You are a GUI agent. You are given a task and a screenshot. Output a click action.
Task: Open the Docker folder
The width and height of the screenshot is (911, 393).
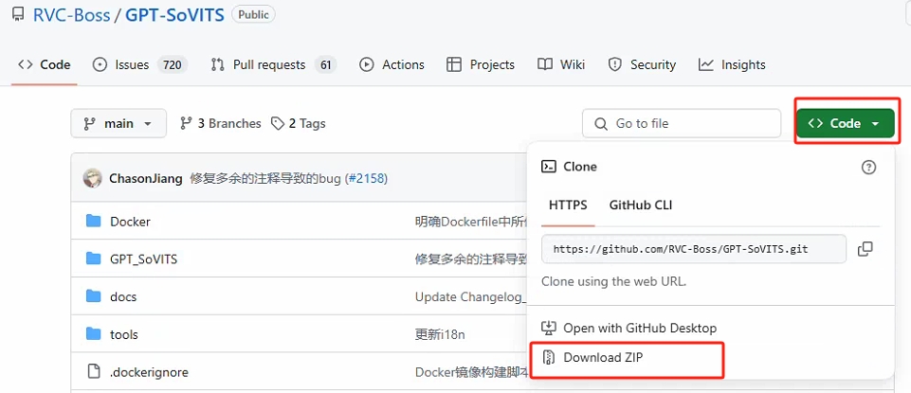(130, 222)
